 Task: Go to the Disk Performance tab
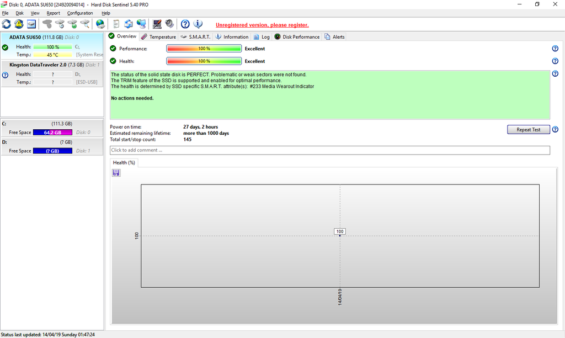pos(297,37)
